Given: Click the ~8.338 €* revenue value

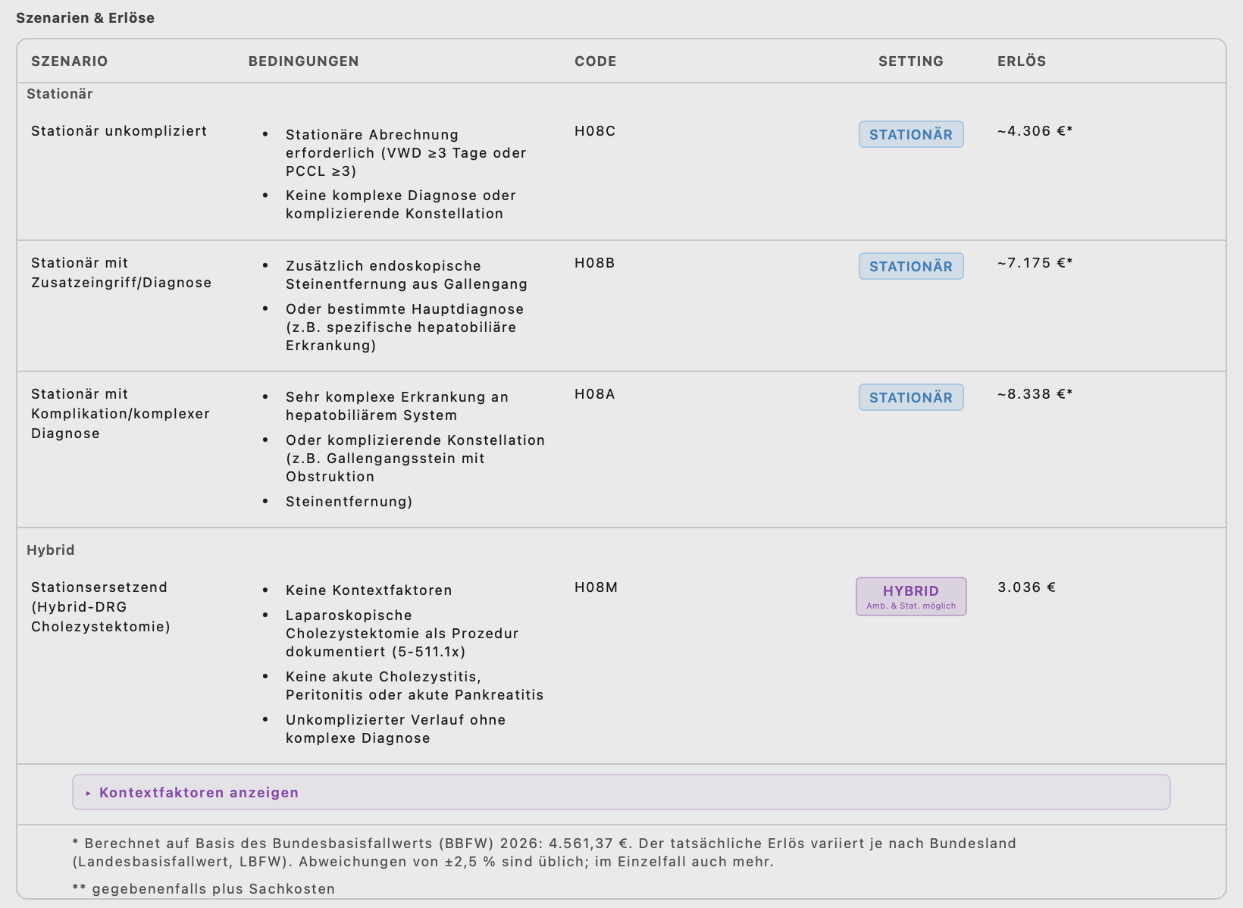Looking at the screenshot, I should click(1035, 394).
